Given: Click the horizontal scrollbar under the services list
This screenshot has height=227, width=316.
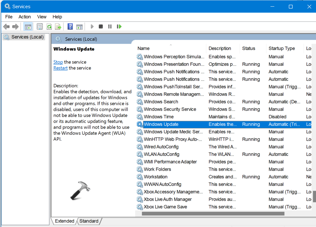Looking at the screenshot, I should pos(212,214).
